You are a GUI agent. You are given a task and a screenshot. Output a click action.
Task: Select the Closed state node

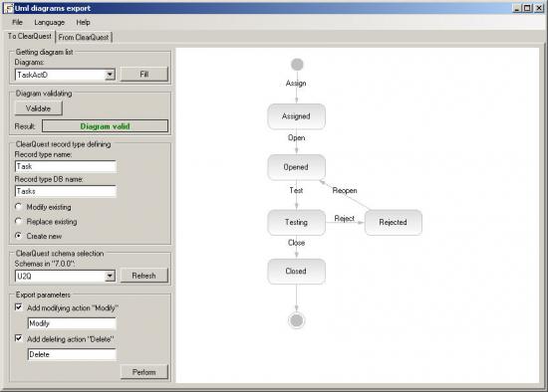[296, 272]
